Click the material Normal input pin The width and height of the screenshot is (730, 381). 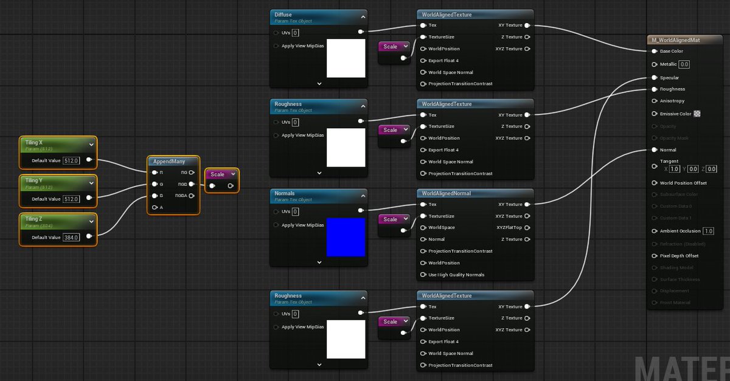click(x=655, y=149)
